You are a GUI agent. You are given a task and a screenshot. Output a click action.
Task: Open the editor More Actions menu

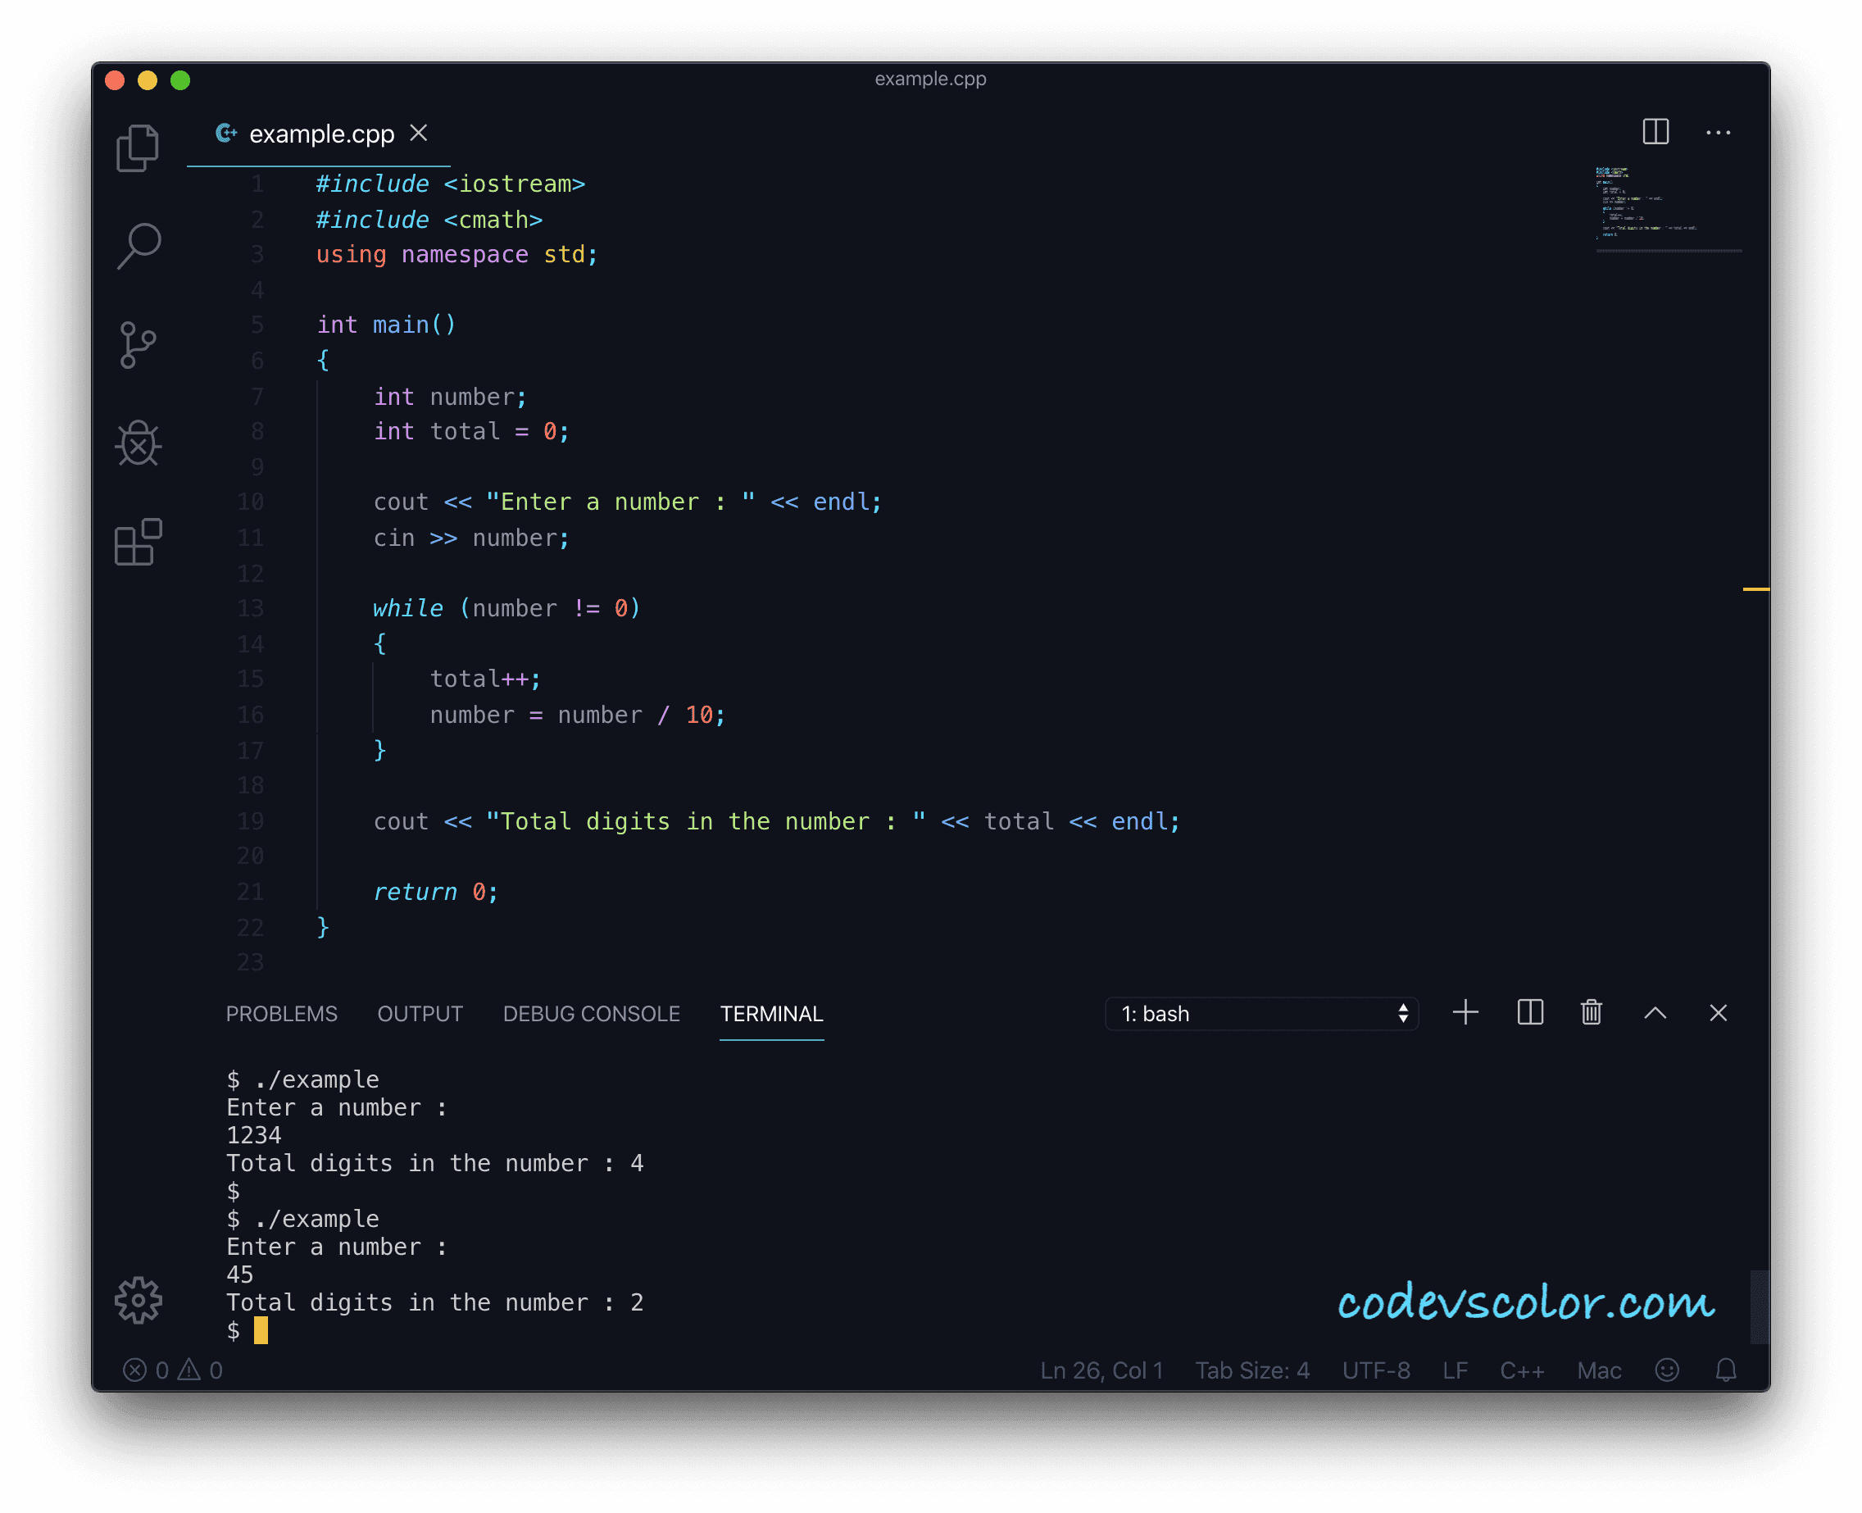[x=1718, y=133]
